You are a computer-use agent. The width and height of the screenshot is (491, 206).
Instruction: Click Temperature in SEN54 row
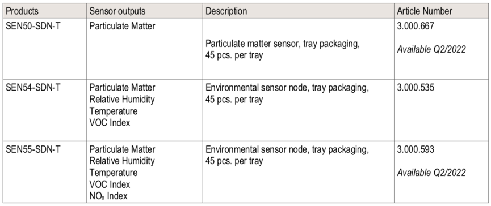coord(114,111)
